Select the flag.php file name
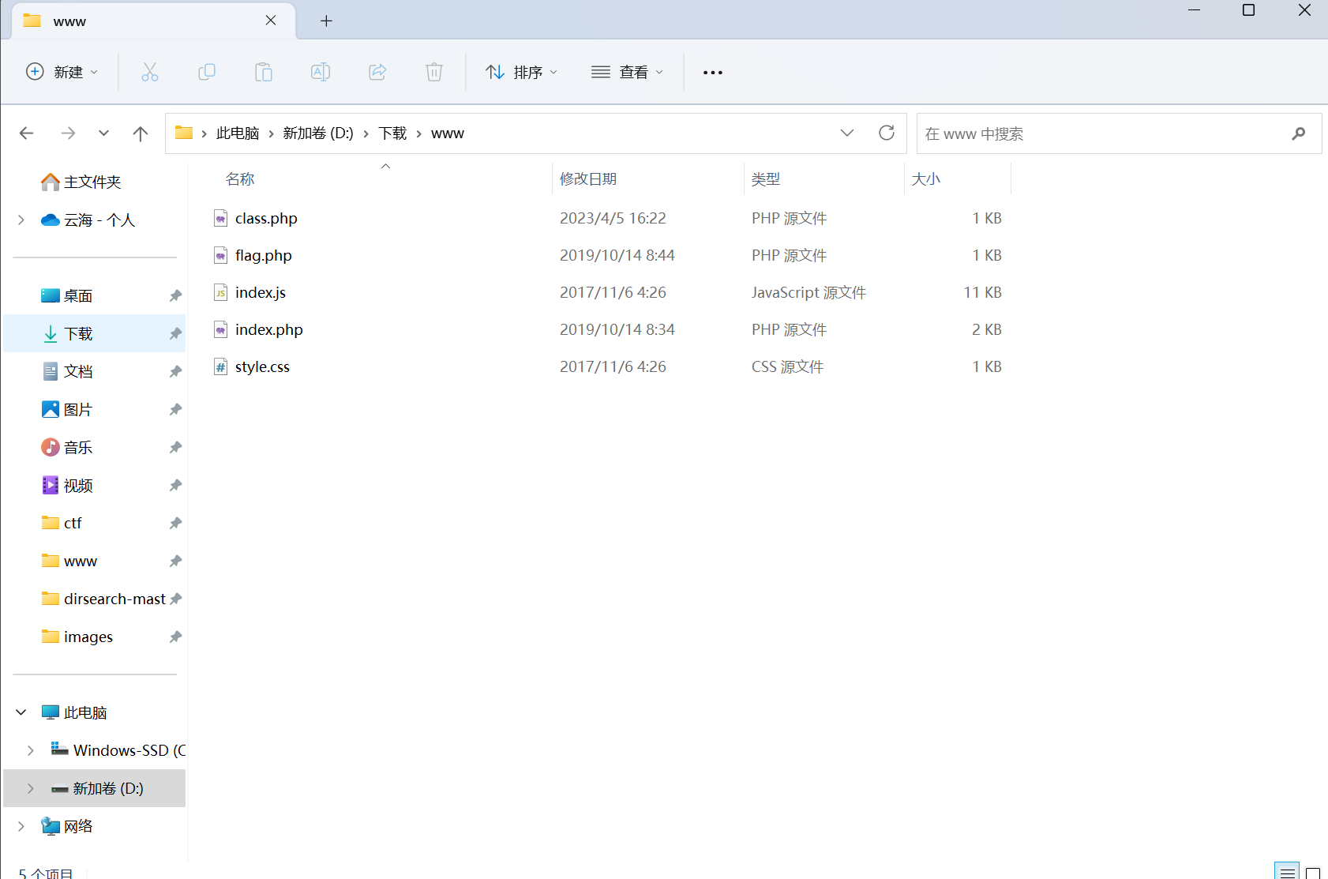 click(264, 255)
